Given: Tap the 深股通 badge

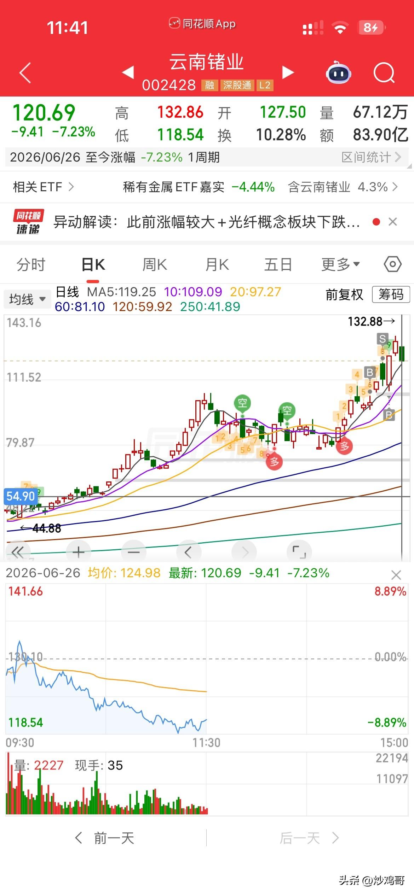Looking at the screenshot, I should click(237, 85).
